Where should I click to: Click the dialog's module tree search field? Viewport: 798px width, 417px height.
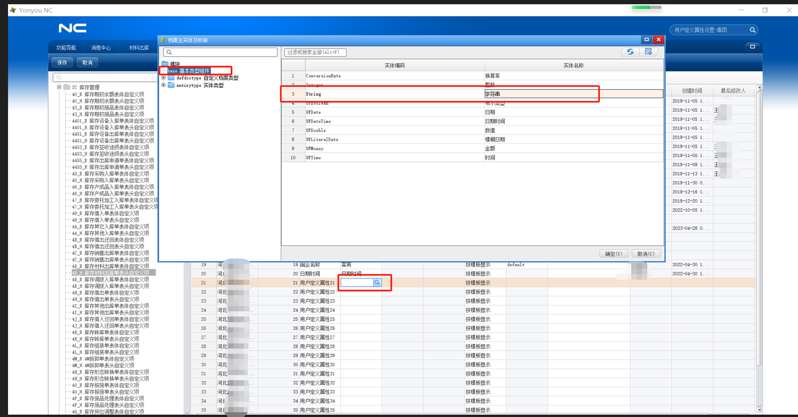pyautogui.click(x=220, y=52)
